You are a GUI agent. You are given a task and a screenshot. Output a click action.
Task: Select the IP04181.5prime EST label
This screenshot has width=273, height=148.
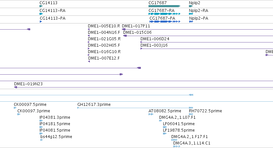(55, 124)
